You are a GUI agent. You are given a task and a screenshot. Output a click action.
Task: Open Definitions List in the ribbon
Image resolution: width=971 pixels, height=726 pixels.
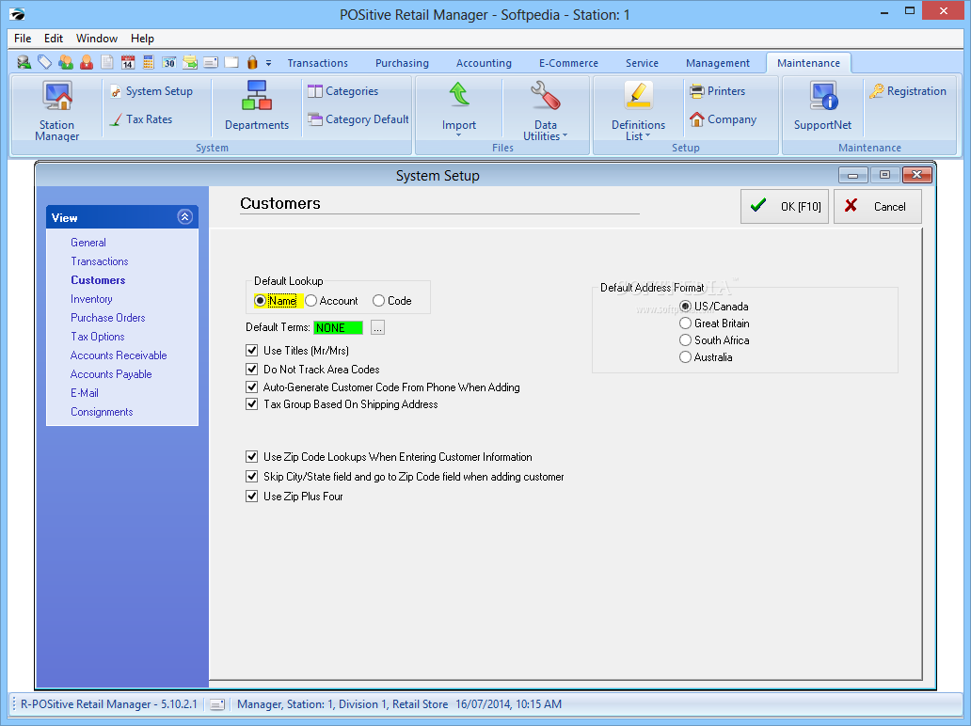pos(639,110)
